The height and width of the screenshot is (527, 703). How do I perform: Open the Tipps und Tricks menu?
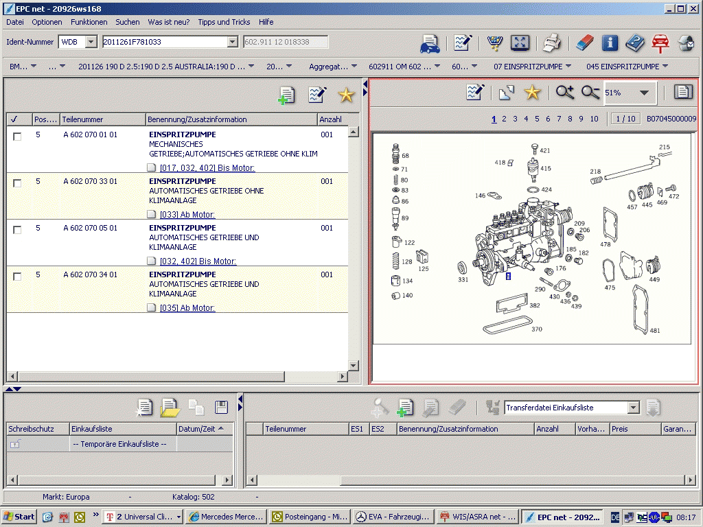[x=224, y=22]
